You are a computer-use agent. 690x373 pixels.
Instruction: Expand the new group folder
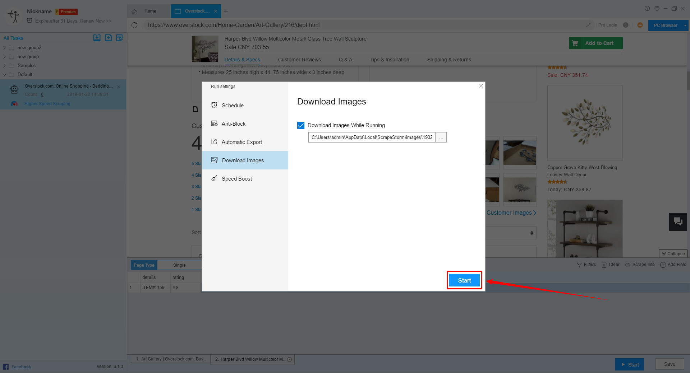[x=4, y=57]
